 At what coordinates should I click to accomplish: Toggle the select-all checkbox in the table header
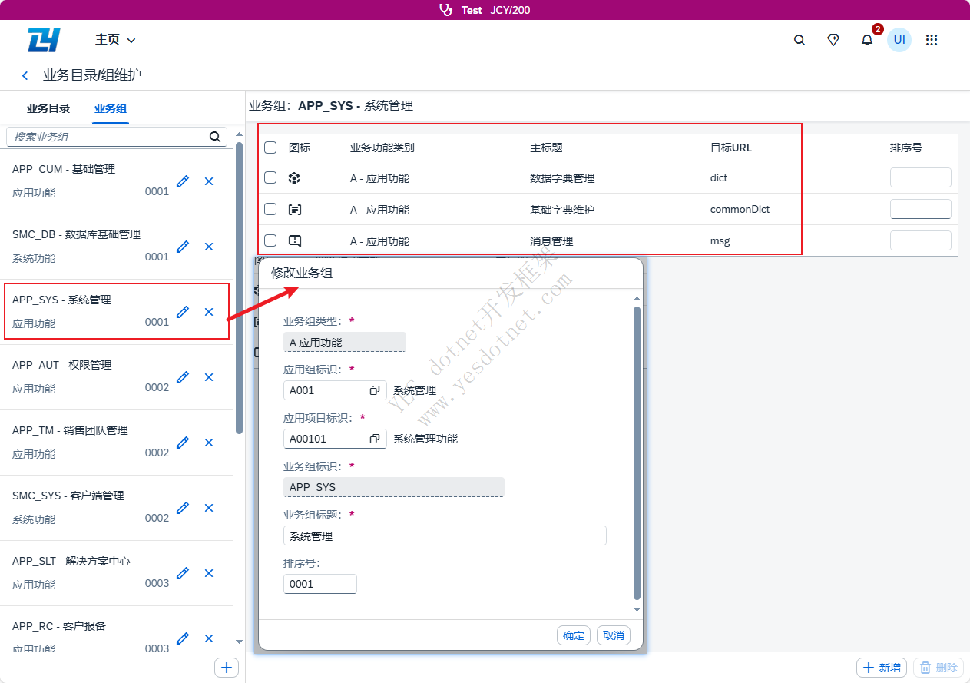tap(270, 148)
